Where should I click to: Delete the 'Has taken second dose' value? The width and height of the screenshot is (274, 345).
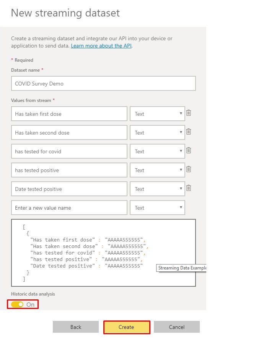click(189, 131)
